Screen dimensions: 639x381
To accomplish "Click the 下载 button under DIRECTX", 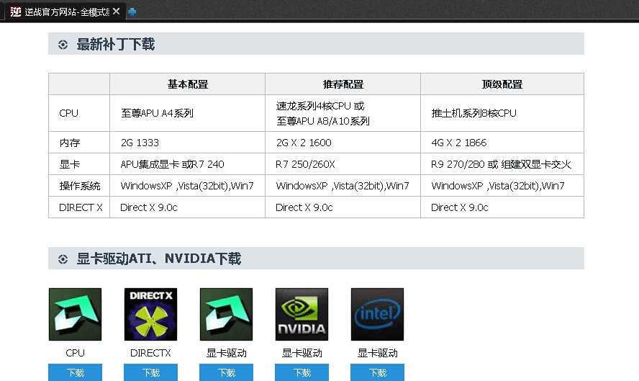I will coord(151,372).
